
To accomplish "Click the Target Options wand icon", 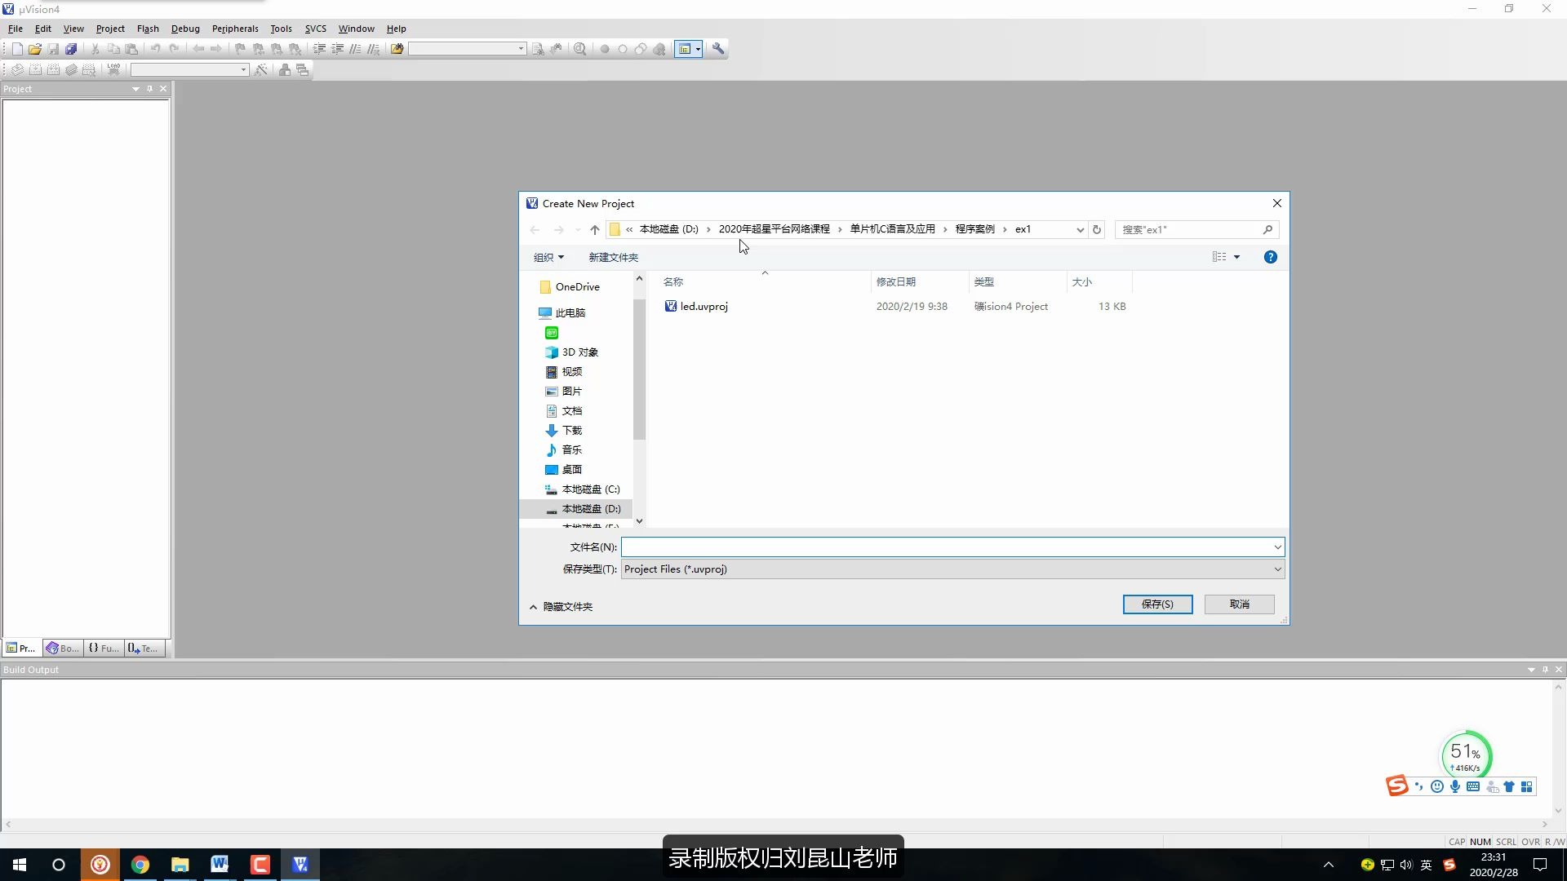I will (261, 69).
